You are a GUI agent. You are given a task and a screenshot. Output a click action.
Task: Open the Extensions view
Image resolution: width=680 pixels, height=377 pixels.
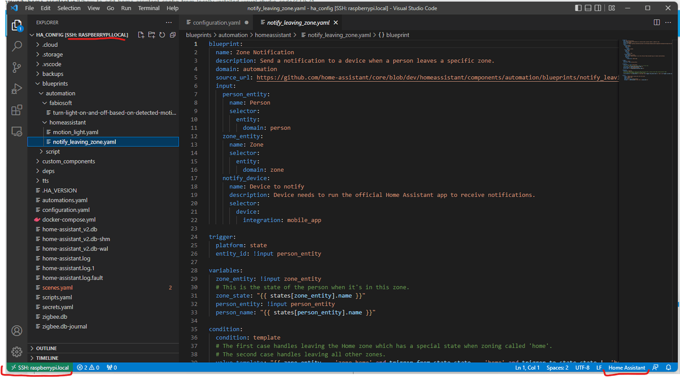click(16, 110)
